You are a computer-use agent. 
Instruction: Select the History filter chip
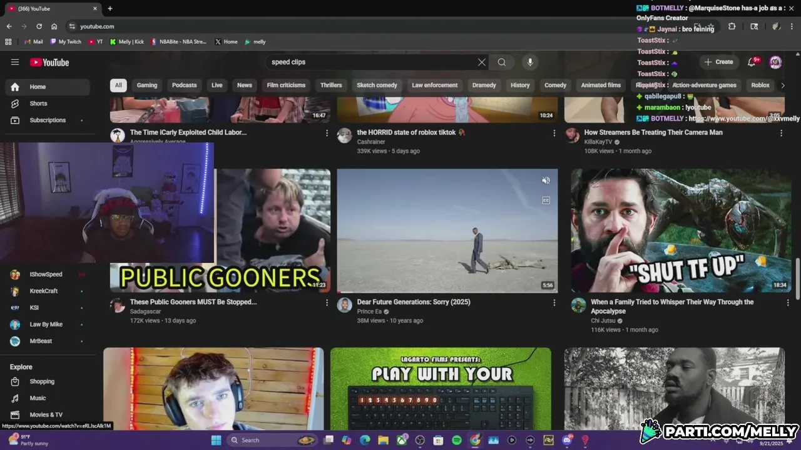(520, 85)
